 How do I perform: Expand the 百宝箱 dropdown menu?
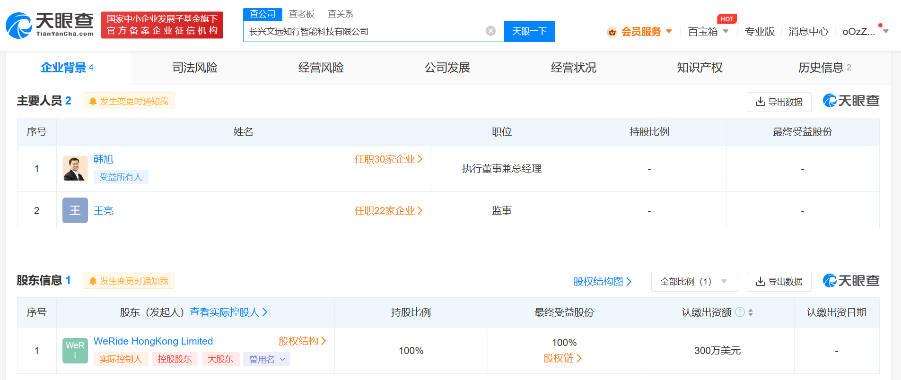coord(726,31)
